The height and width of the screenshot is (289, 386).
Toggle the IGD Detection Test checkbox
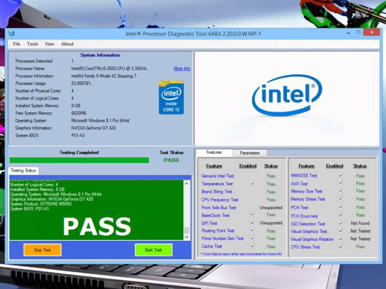point(341,223)
